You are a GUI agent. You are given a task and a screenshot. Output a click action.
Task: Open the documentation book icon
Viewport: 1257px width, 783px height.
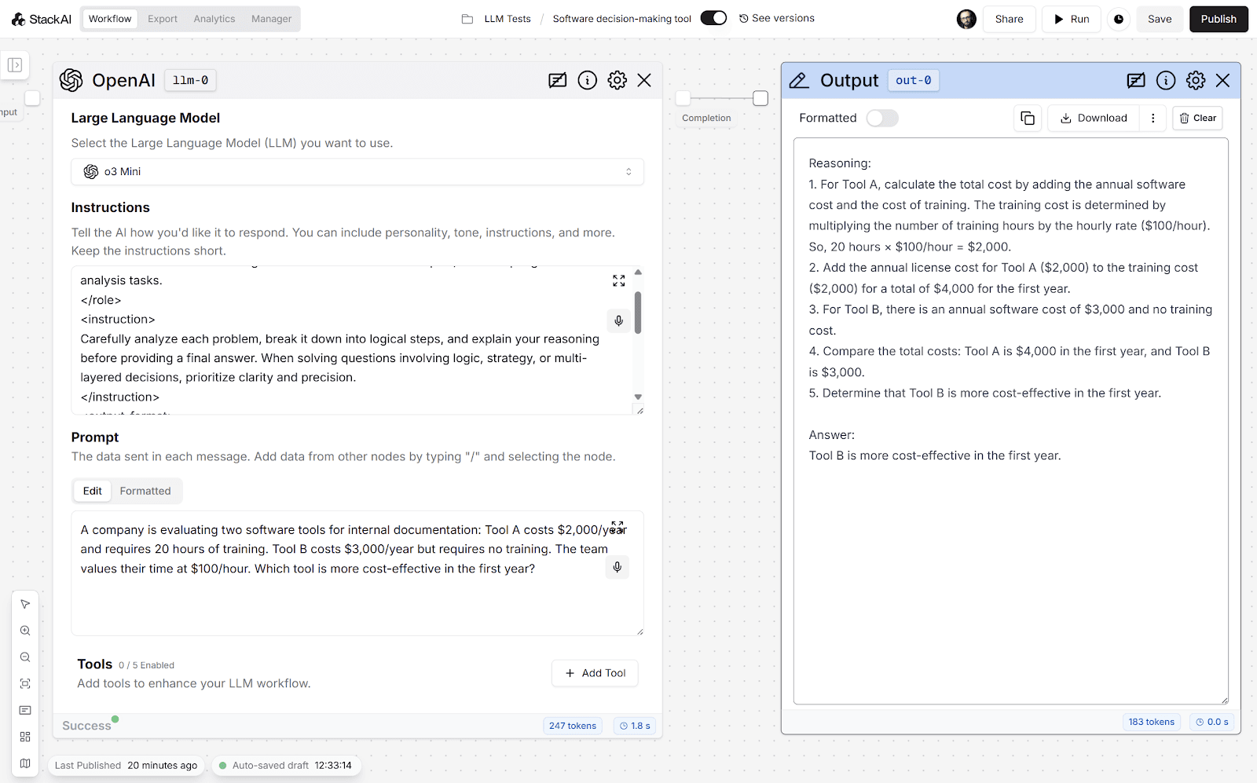[25, 763]
